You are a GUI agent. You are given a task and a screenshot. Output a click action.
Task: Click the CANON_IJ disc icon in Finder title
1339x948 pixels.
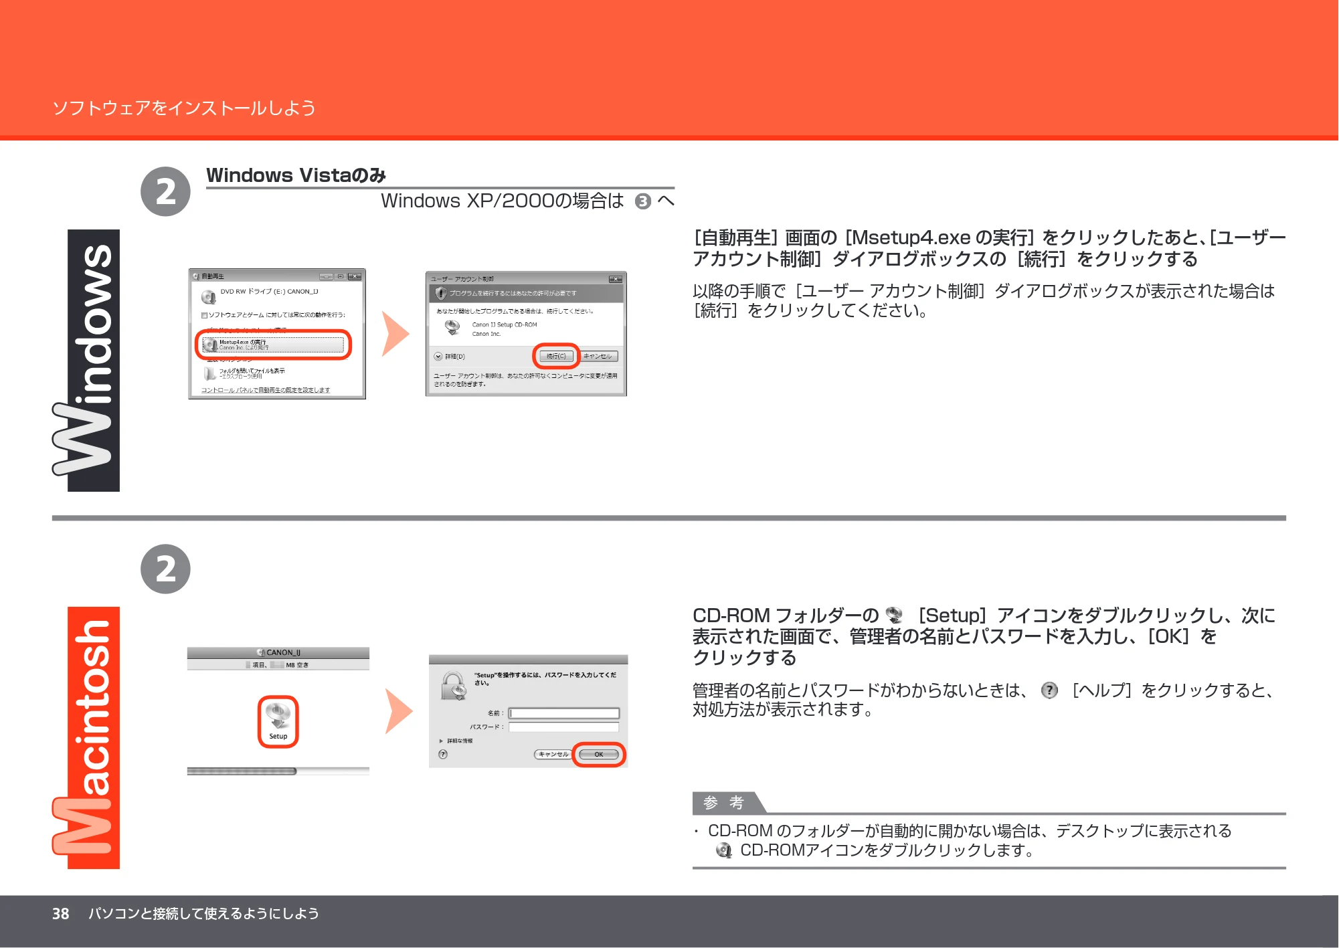click(261, 652)
